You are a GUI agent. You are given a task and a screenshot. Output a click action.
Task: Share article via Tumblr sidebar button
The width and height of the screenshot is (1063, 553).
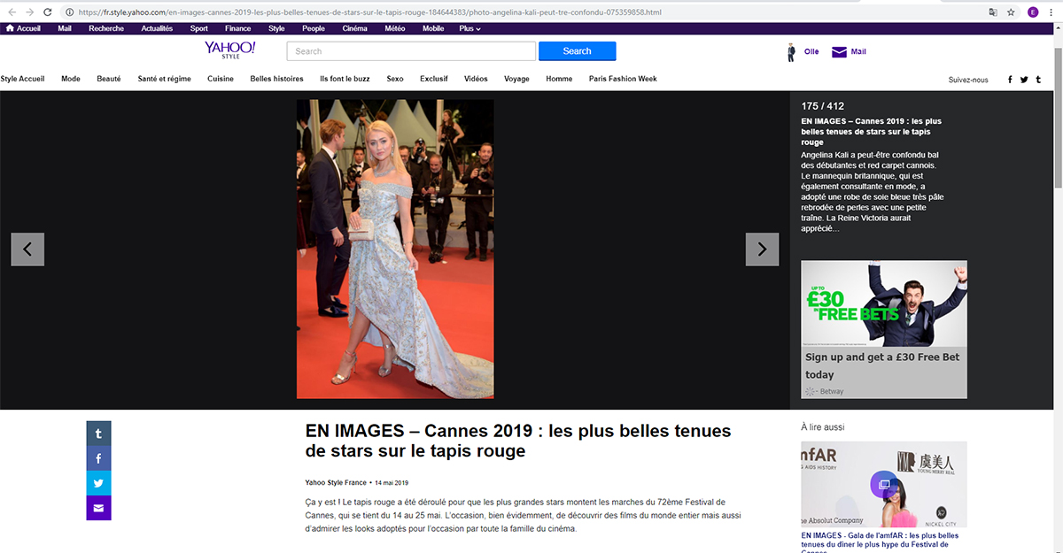point(98,434)
